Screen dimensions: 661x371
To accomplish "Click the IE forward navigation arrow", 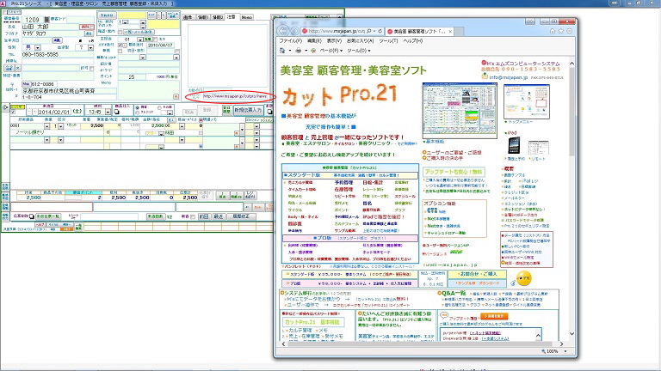I will (x=294, y=31).
